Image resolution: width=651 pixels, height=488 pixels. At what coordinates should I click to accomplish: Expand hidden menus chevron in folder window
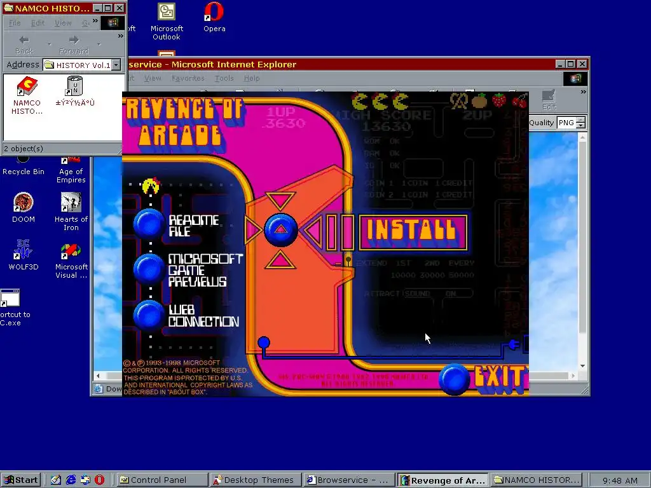click(95, 21)
